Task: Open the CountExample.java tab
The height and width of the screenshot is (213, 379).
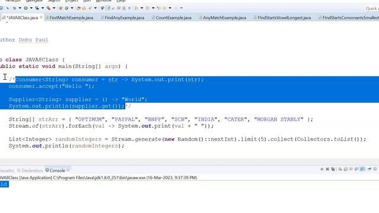Action: pos(174,18)
